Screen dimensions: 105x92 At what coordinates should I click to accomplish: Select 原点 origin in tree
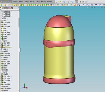[5, 18]
